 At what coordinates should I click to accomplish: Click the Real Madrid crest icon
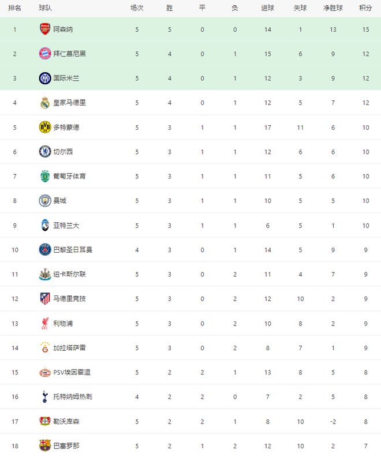click(44, 103)
